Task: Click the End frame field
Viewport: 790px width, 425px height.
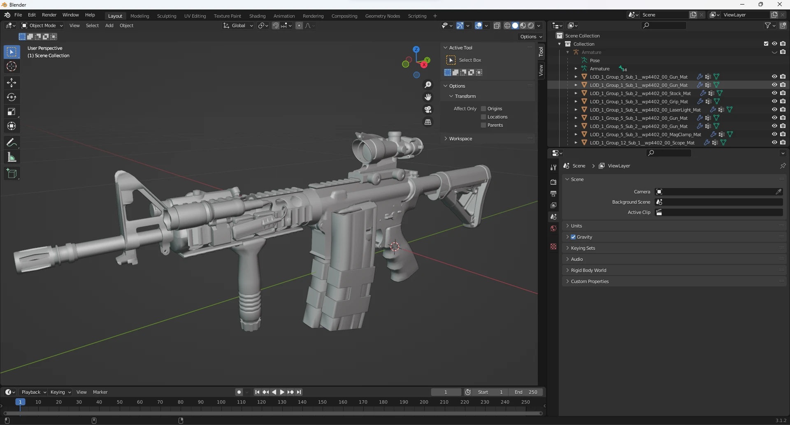Action: point(526,392)
